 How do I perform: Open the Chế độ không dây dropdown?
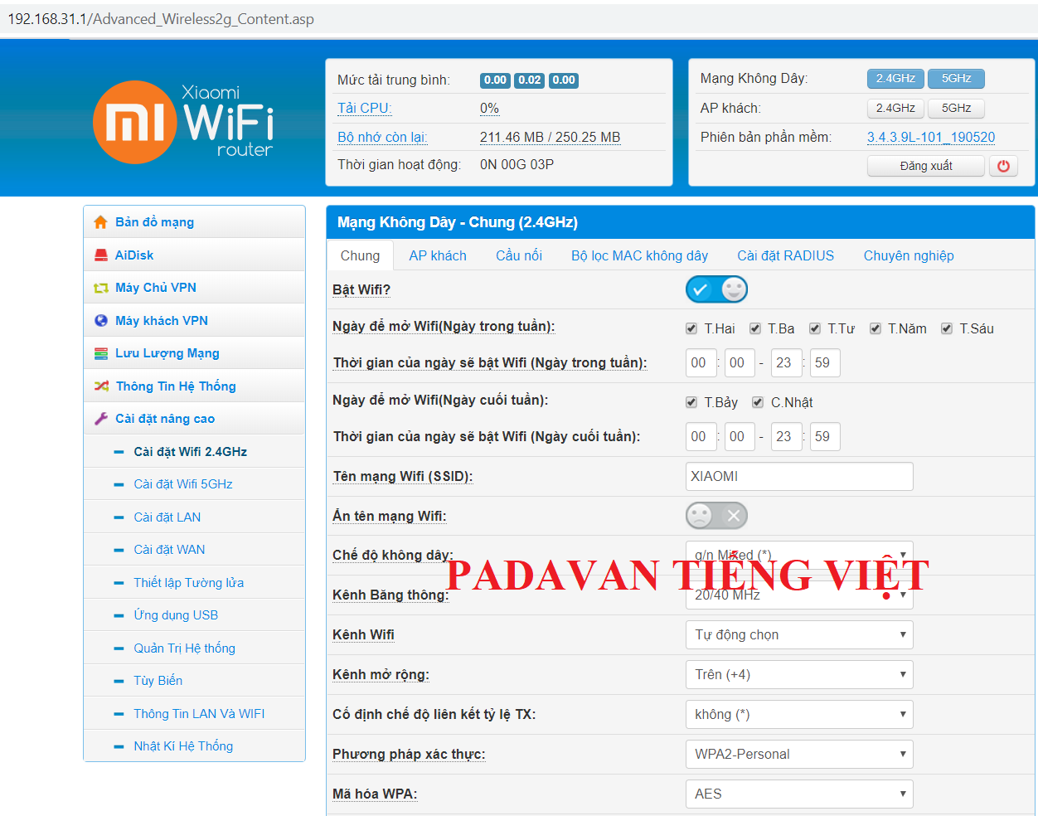(x=799, y=555)
